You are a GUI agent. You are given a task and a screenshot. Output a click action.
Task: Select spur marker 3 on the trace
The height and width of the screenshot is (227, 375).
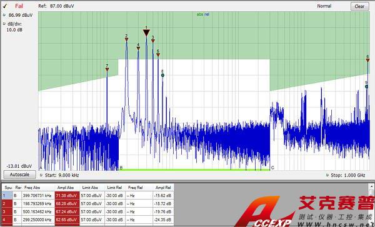153,41
